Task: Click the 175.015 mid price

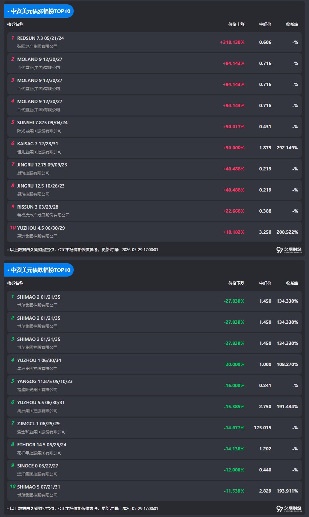Action: (263, 428)
